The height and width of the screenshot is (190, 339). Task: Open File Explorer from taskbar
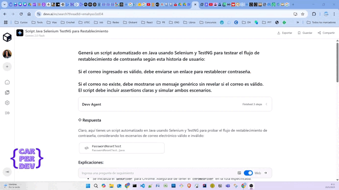coord(111,186)
